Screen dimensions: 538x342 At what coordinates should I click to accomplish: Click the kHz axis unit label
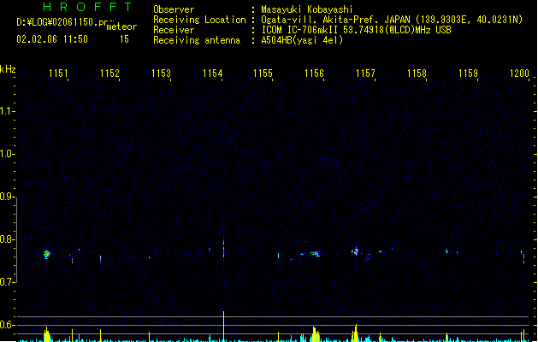[x=8, y=69]
